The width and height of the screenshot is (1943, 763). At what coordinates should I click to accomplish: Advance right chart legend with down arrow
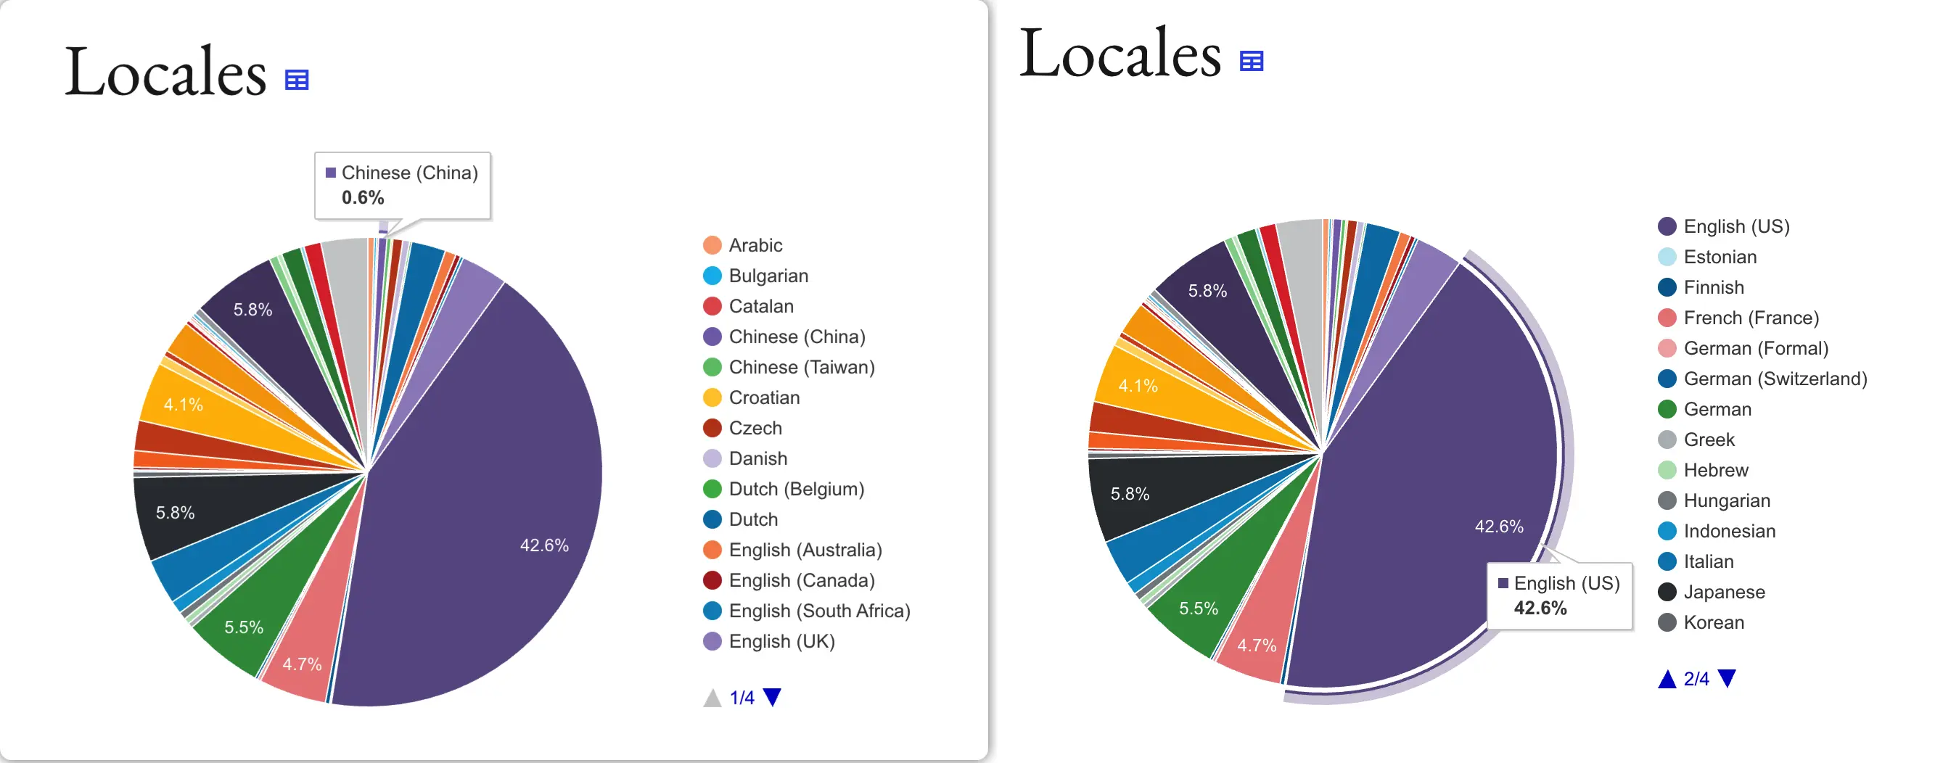tap(1727, 679)
